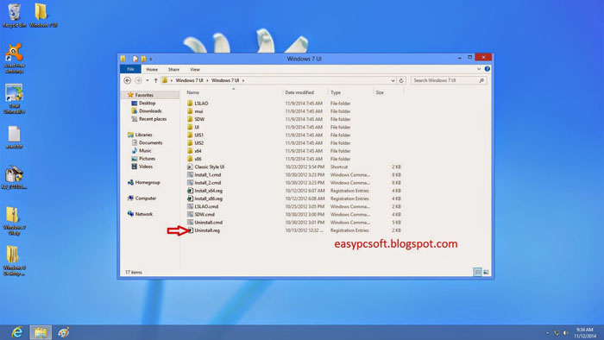This screenshot has height=340, width=604.
Task: Show hidden tray icons arrow
Action: coord(547,333)
